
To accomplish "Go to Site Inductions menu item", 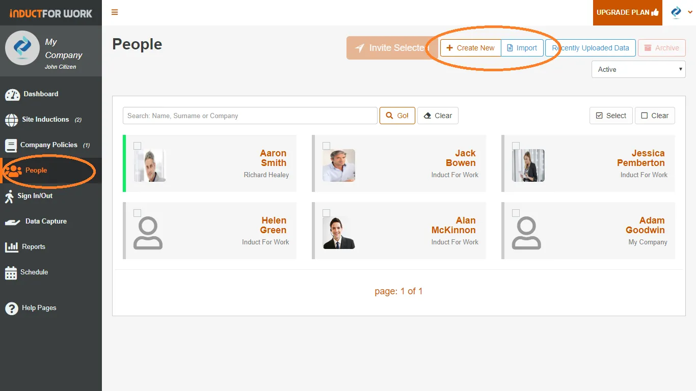I will 45,120.
